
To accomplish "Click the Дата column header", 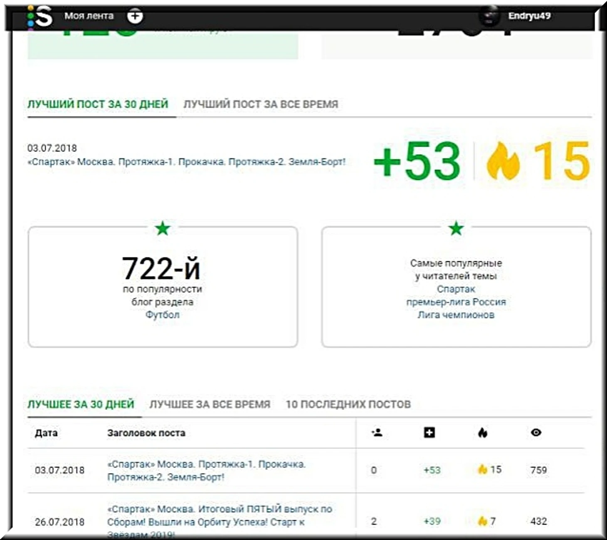I will pos(46,433).
